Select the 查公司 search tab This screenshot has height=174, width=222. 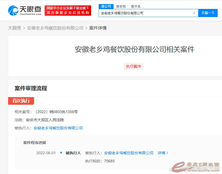coord(106,6)
